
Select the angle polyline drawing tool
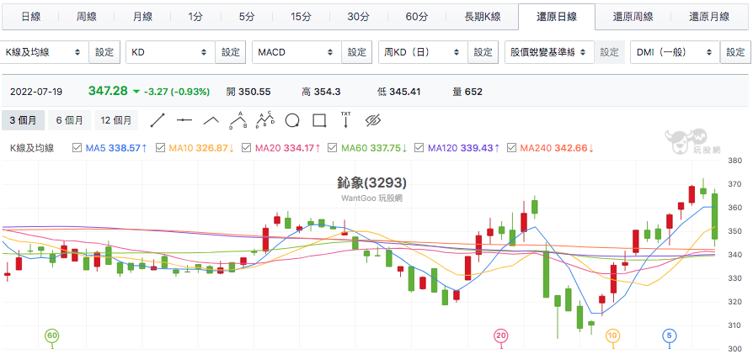click(211, 120)
